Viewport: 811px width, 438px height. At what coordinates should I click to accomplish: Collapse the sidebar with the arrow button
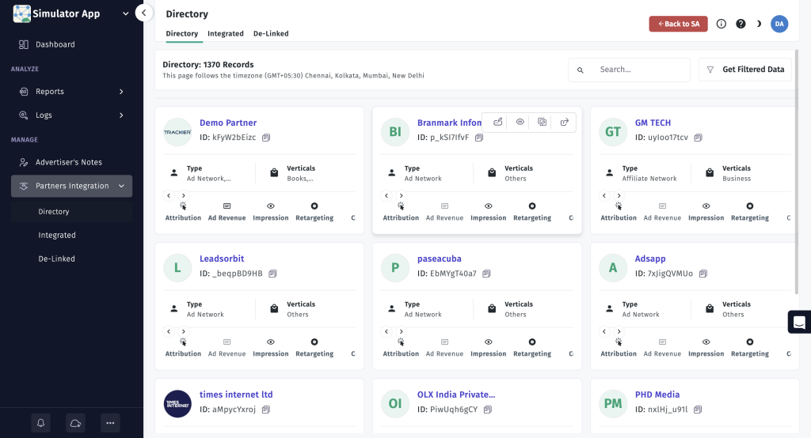tap(144, 13)
